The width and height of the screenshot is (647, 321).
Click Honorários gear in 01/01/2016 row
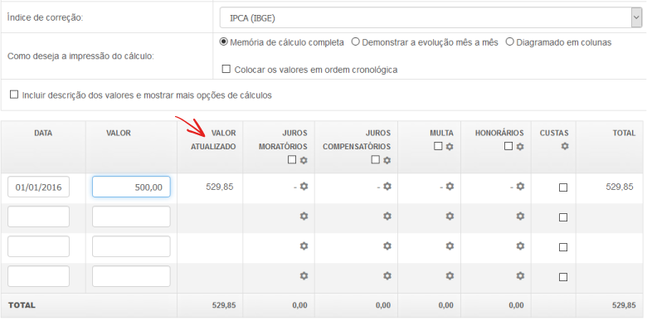click(520, 187)
